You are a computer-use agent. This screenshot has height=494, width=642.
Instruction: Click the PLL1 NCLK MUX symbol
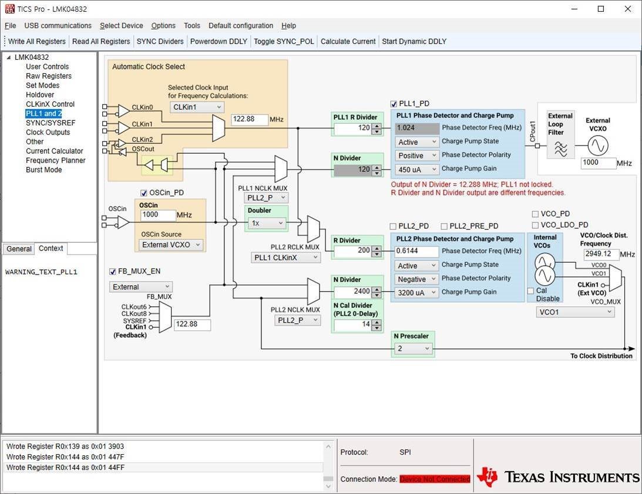tap(281, 168)
